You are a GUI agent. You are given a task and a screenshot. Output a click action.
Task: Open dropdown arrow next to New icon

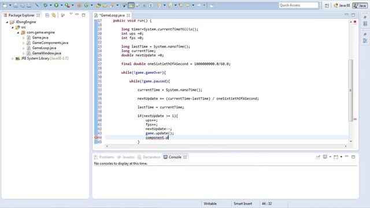pyautogui.click(x=10, y=5)
